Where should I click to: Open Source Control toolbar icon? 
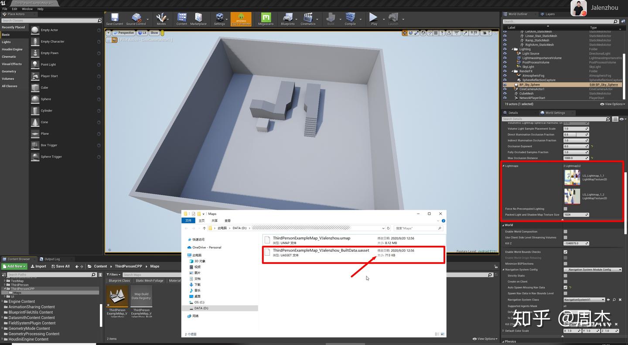[x=136, y=19]
